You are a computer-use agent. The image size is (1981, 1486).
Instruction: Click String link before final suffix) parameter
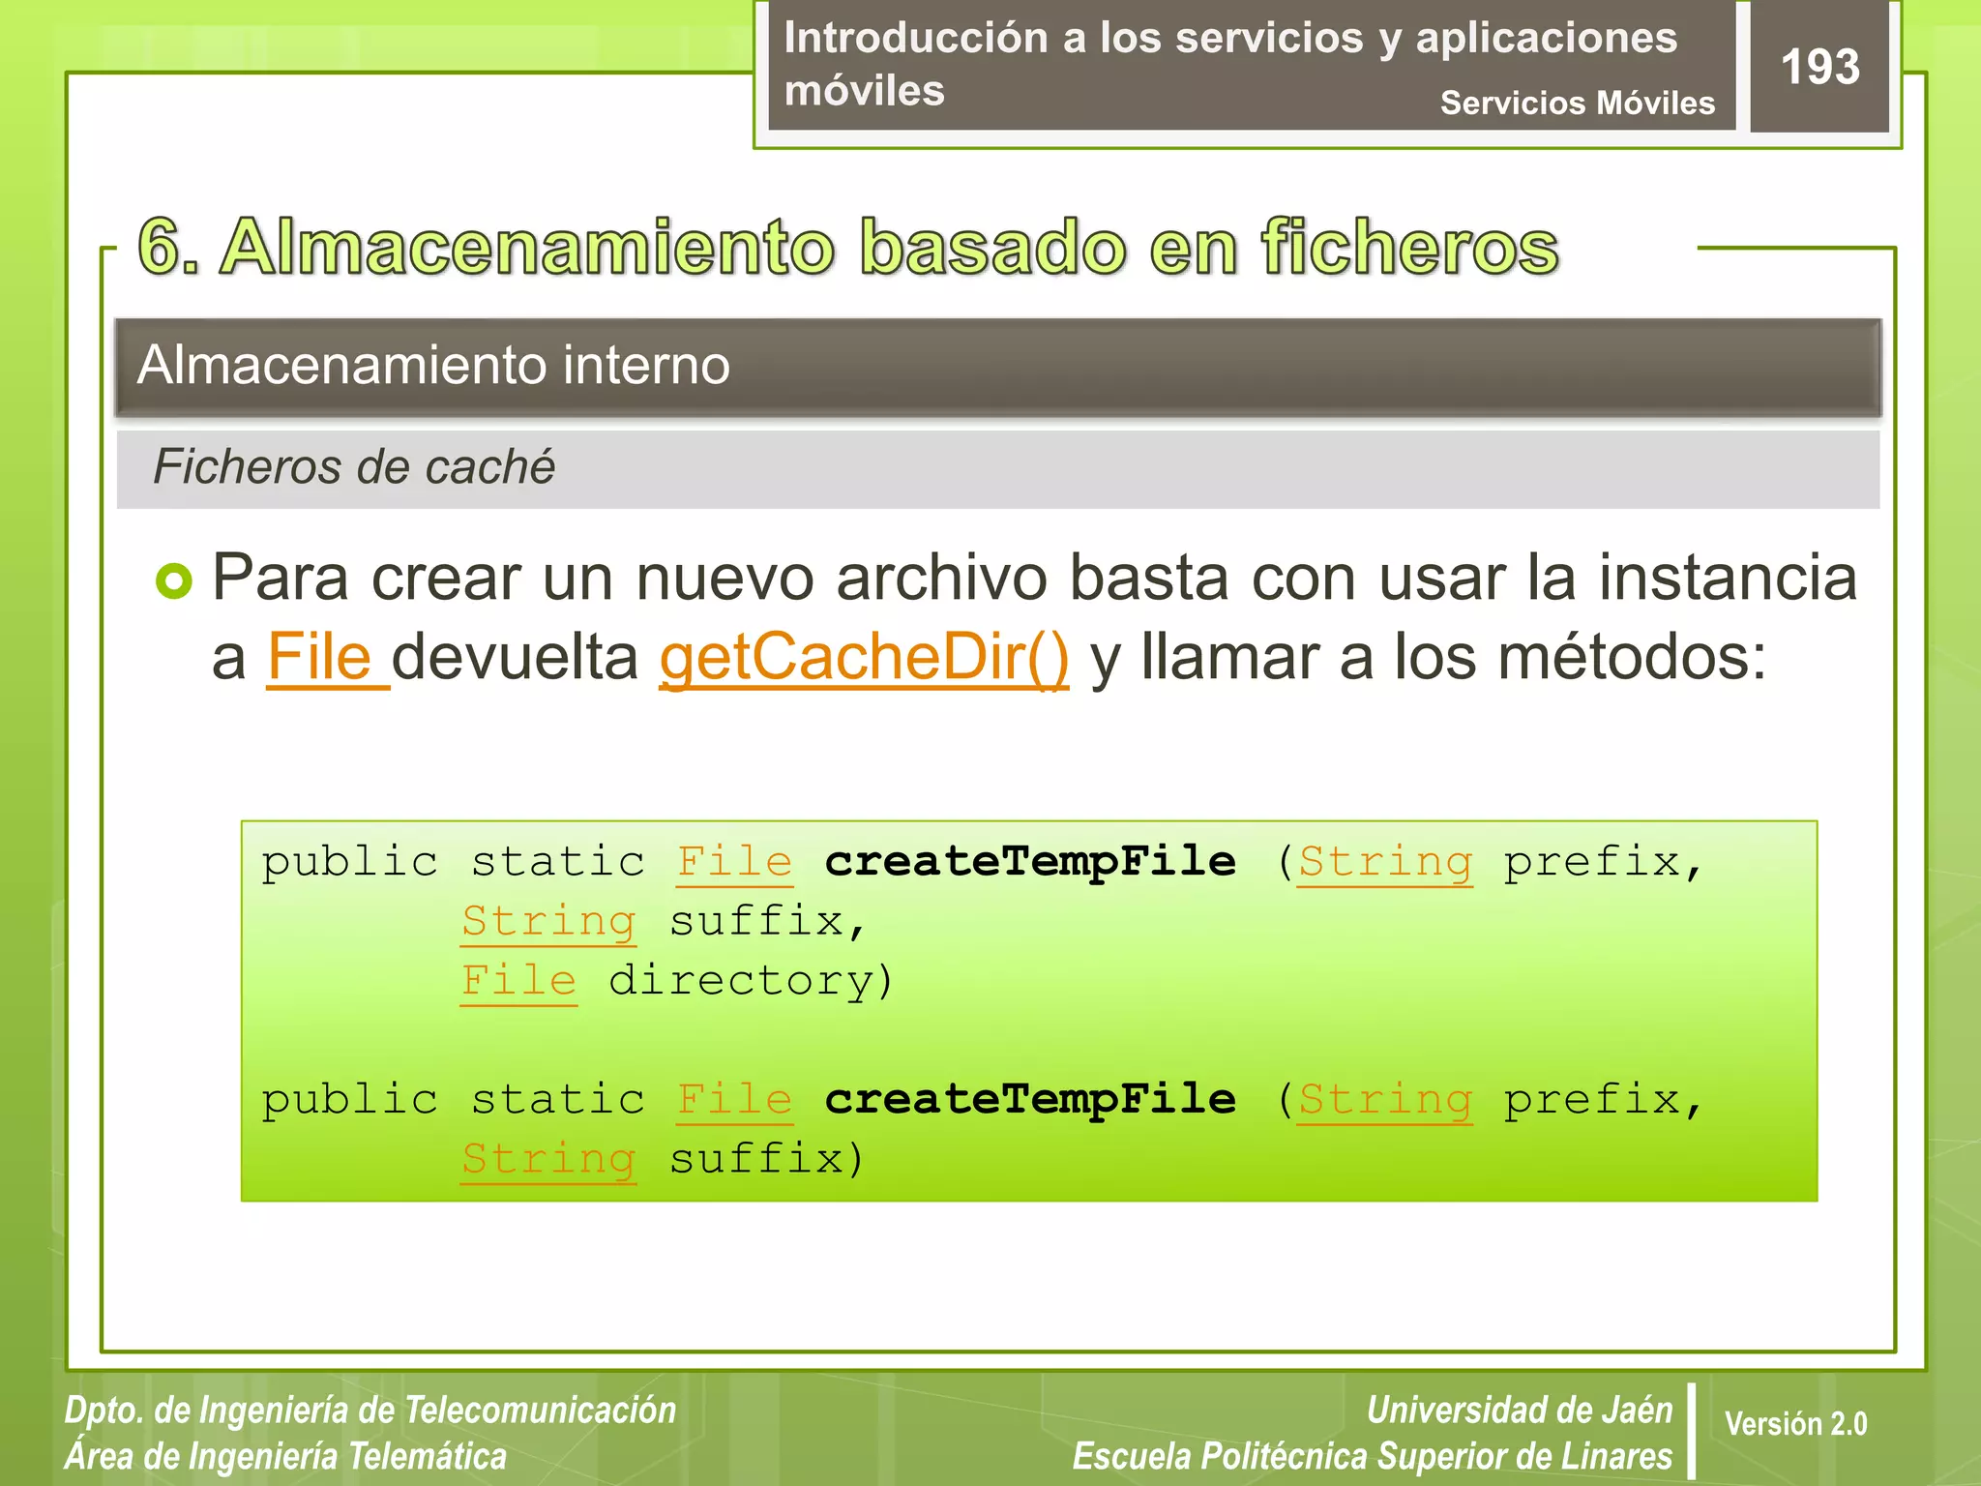[x=548, y=1159]
